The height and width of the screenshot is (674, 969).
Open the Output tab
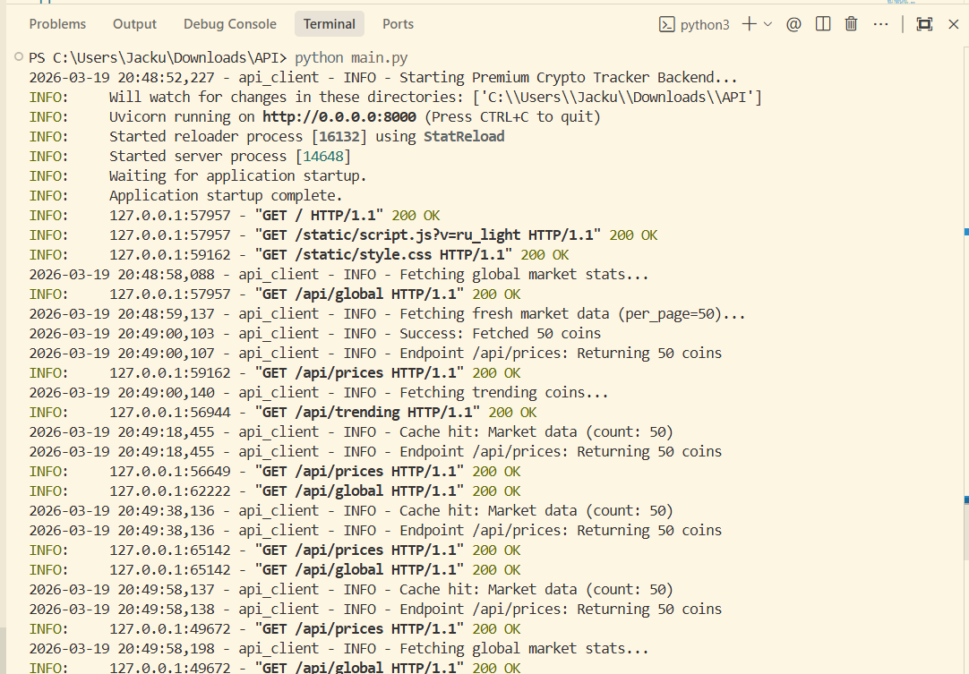coord(134,24)
